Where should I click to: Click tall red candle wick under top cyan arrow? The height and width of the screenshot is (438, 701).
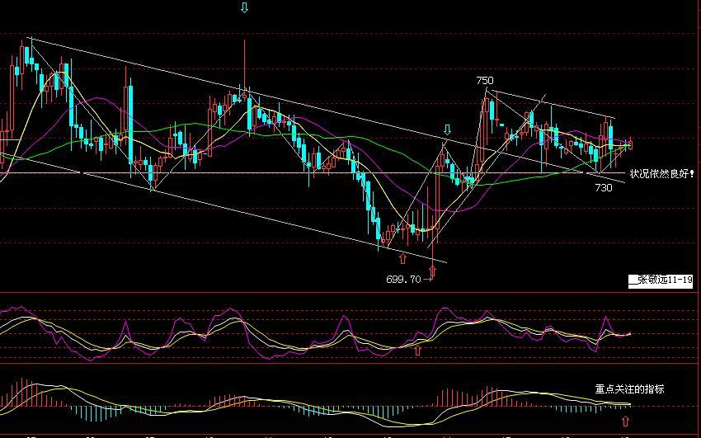tap(244, 62)
